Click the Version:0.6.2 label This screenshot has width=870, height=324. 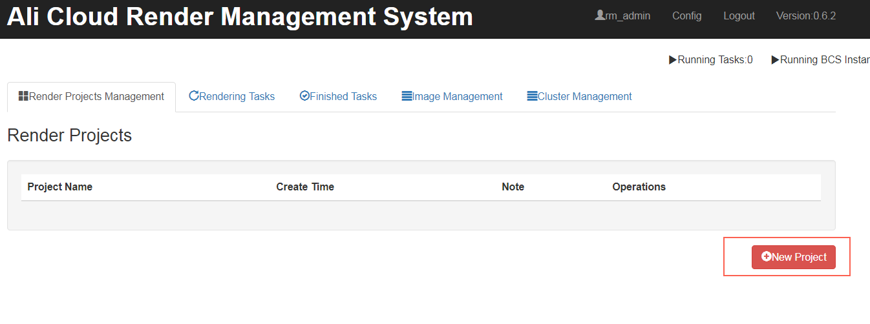tap(806, 15)
